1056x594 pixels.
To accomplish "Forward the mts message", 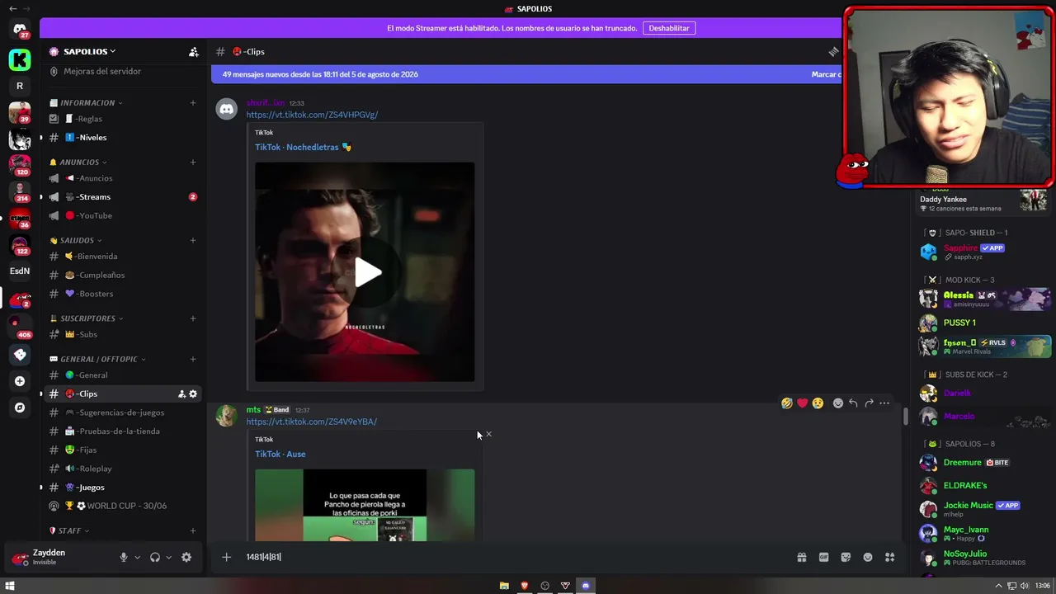I will (x=869, y=403).
